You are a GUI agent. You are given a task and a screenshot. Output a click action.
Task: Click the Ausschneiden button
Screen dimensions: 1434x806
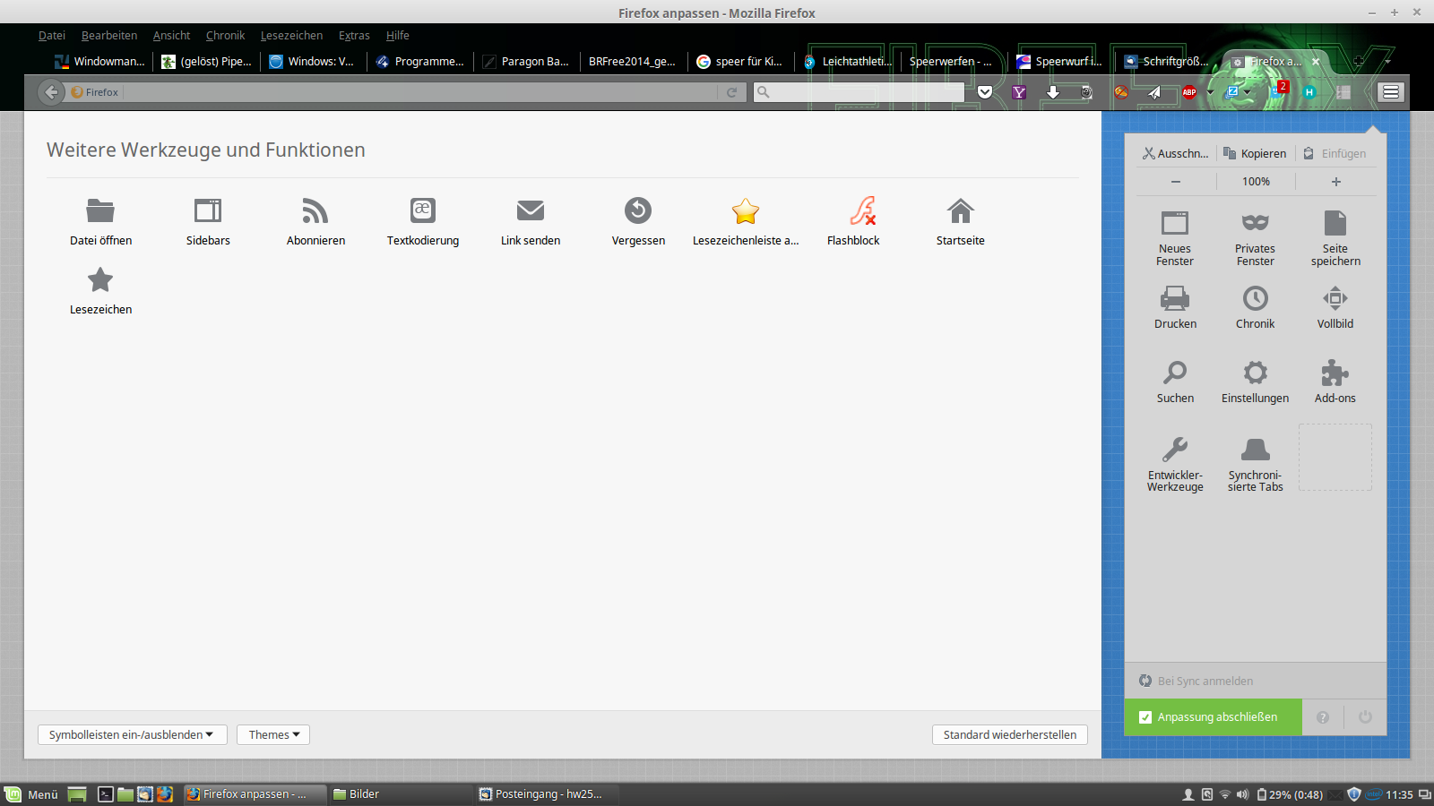click(x=1175, y=153)
